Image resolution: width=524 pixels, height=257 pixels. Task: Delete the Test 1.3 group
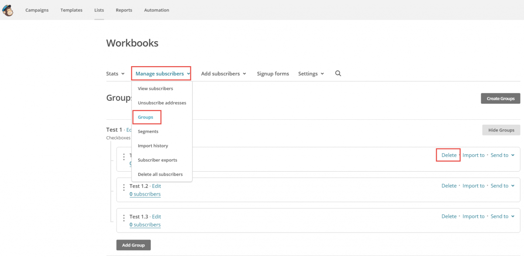click(449, 216)
